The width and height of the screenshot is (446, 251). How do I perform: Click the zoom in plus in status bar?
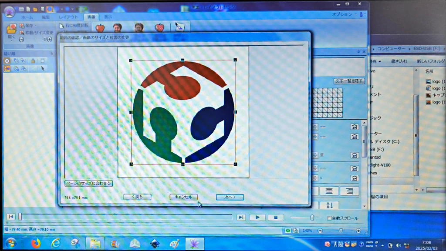coord(358,231)
